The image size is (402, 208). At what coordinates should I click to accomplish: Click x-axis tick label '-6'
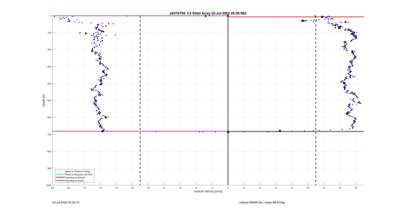tap(180, 188)
